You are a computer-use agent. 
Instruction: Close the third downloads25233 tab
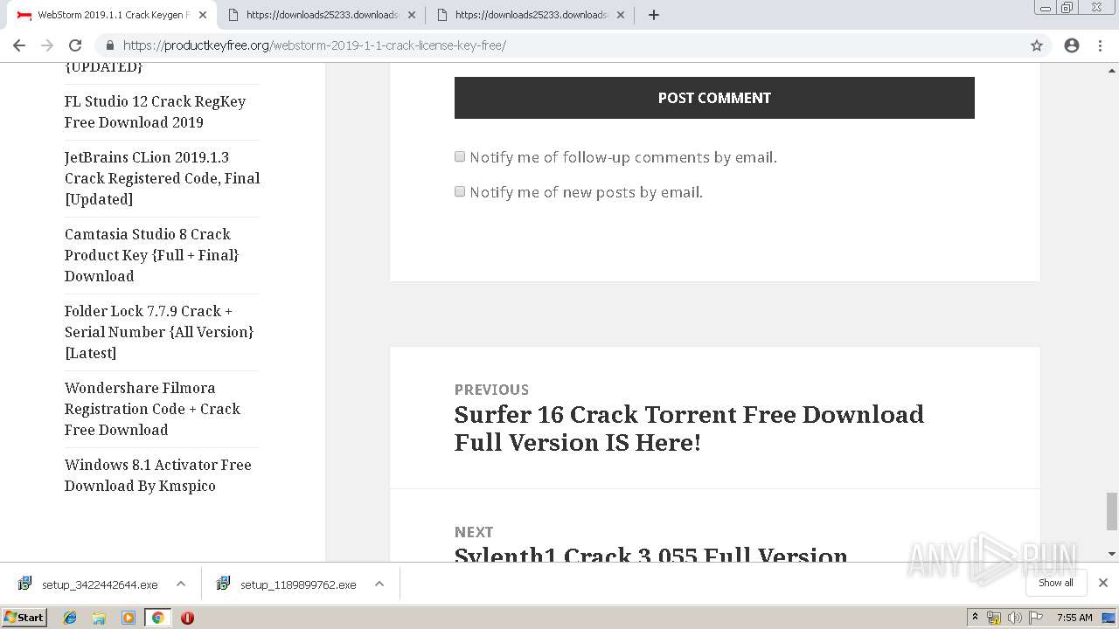[621, 15]
